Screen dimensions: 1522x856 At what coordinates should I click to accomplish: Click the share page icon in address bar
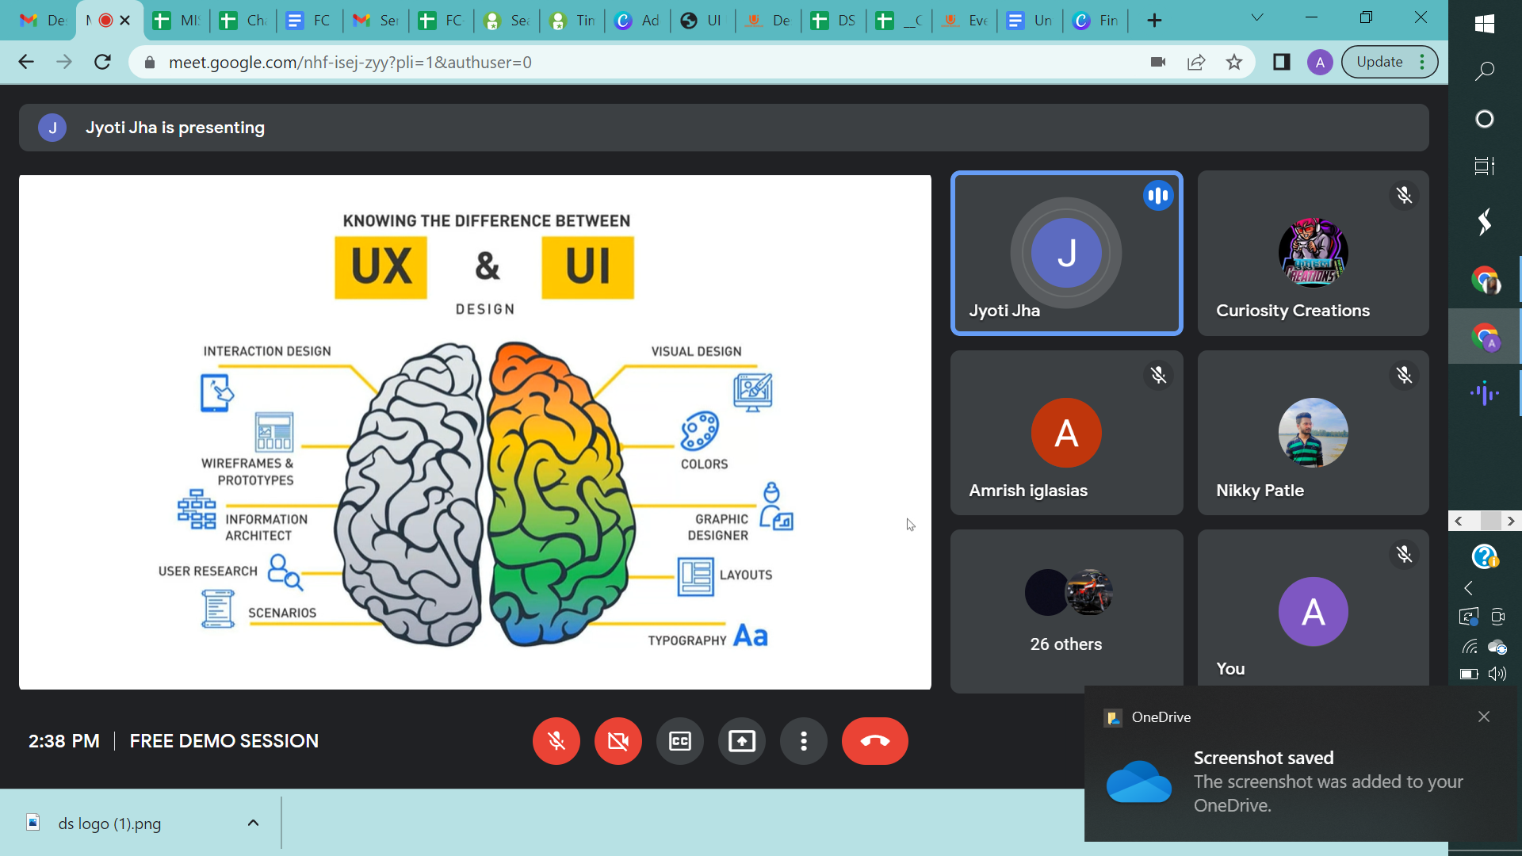point(1196,62)
